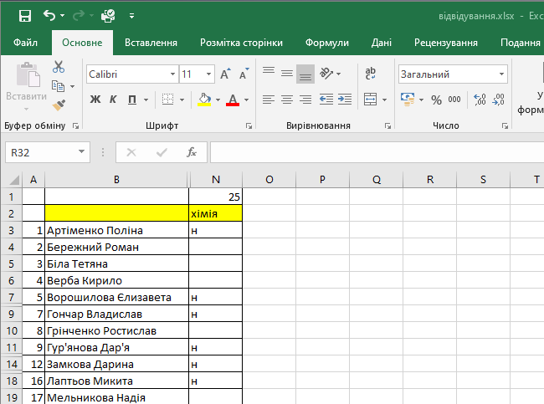Expand merge options dropdown arrow
This screenshot has width=544, height=404.
(384, 100)
